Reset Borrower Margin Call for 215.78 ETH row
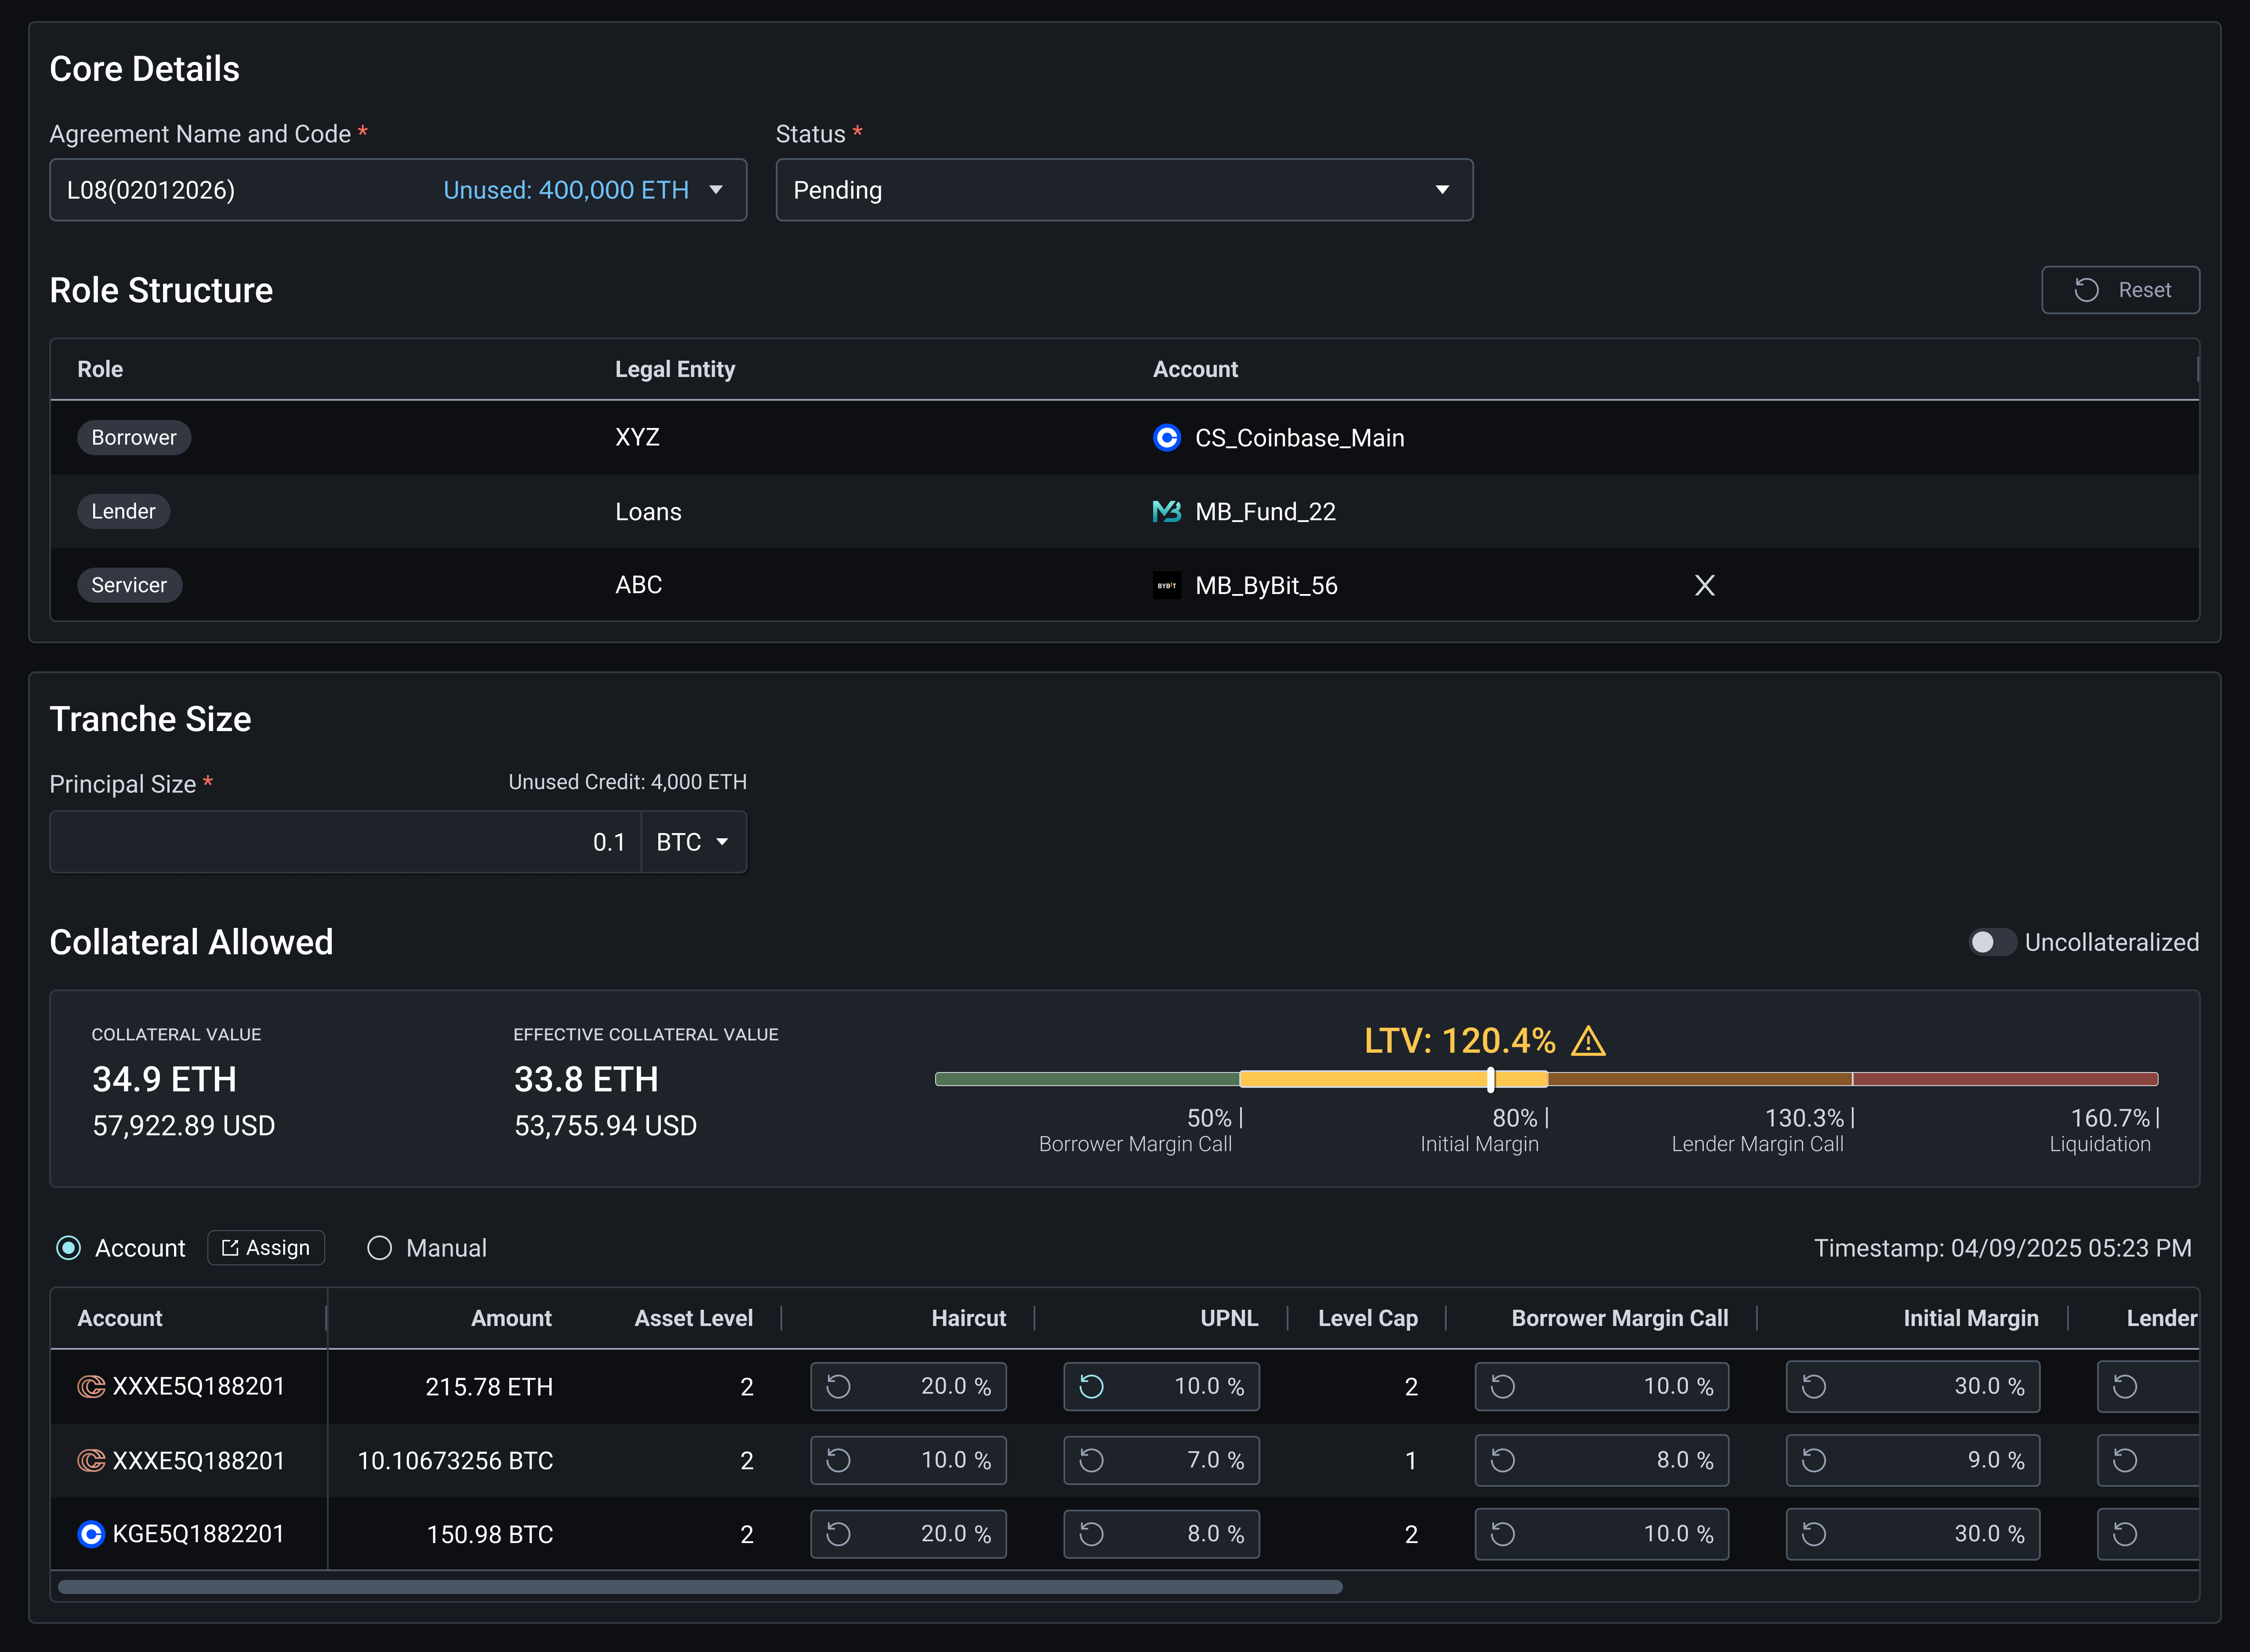2250x1652 pixels. click(x=1503, y=1386)
